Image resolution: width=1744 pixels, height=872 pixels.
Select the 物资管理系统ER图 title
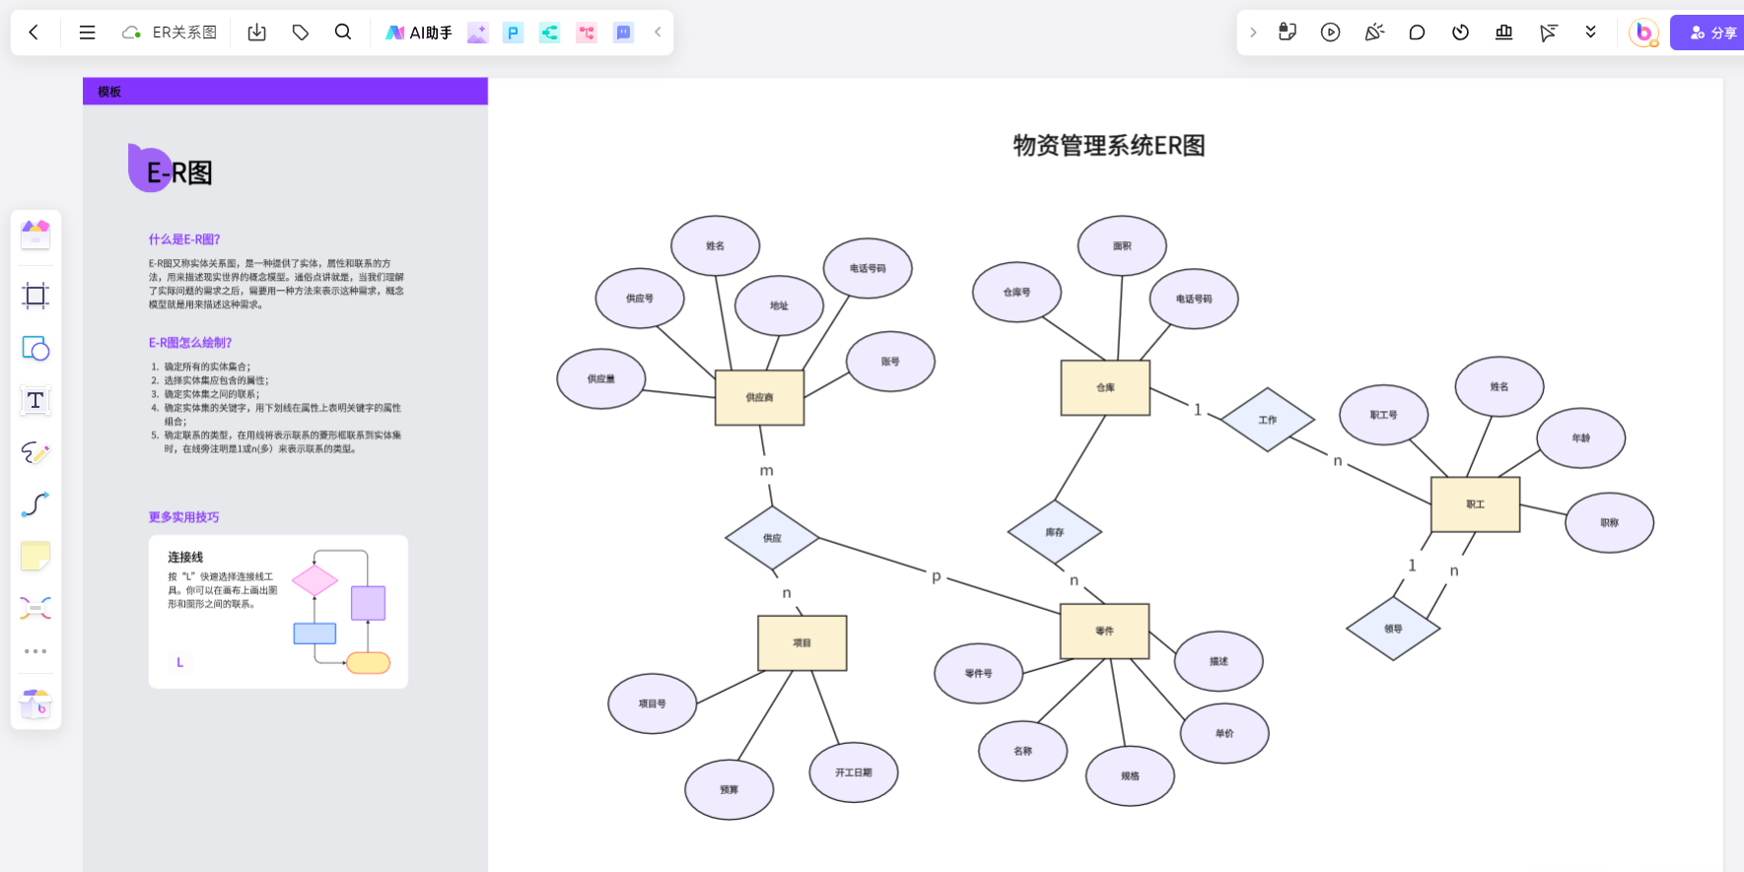(1109, 146)
